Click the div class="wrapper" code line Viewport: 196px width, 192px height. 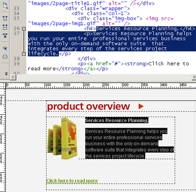98,8
